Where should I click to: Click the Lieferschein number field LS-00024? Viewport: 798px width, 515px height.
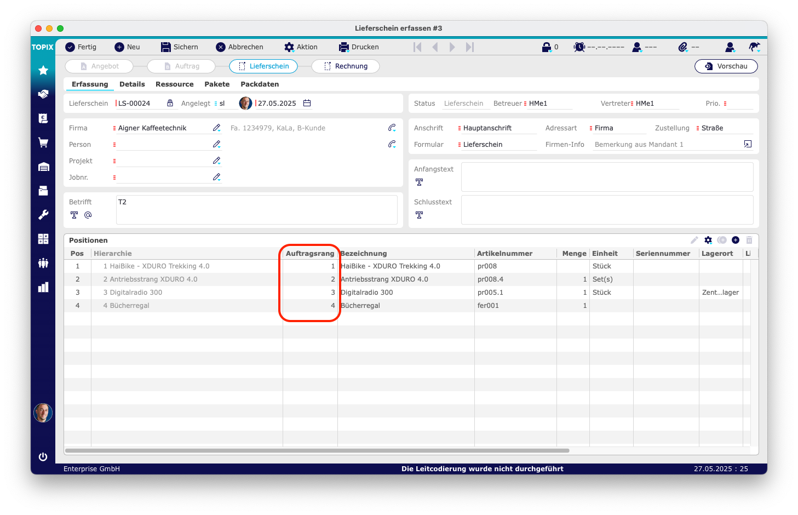point(139,104)
